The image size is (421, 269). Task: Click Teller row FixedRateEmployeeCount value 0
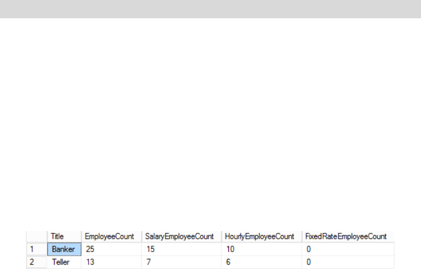pyautogui.click(x=348, y=262)
